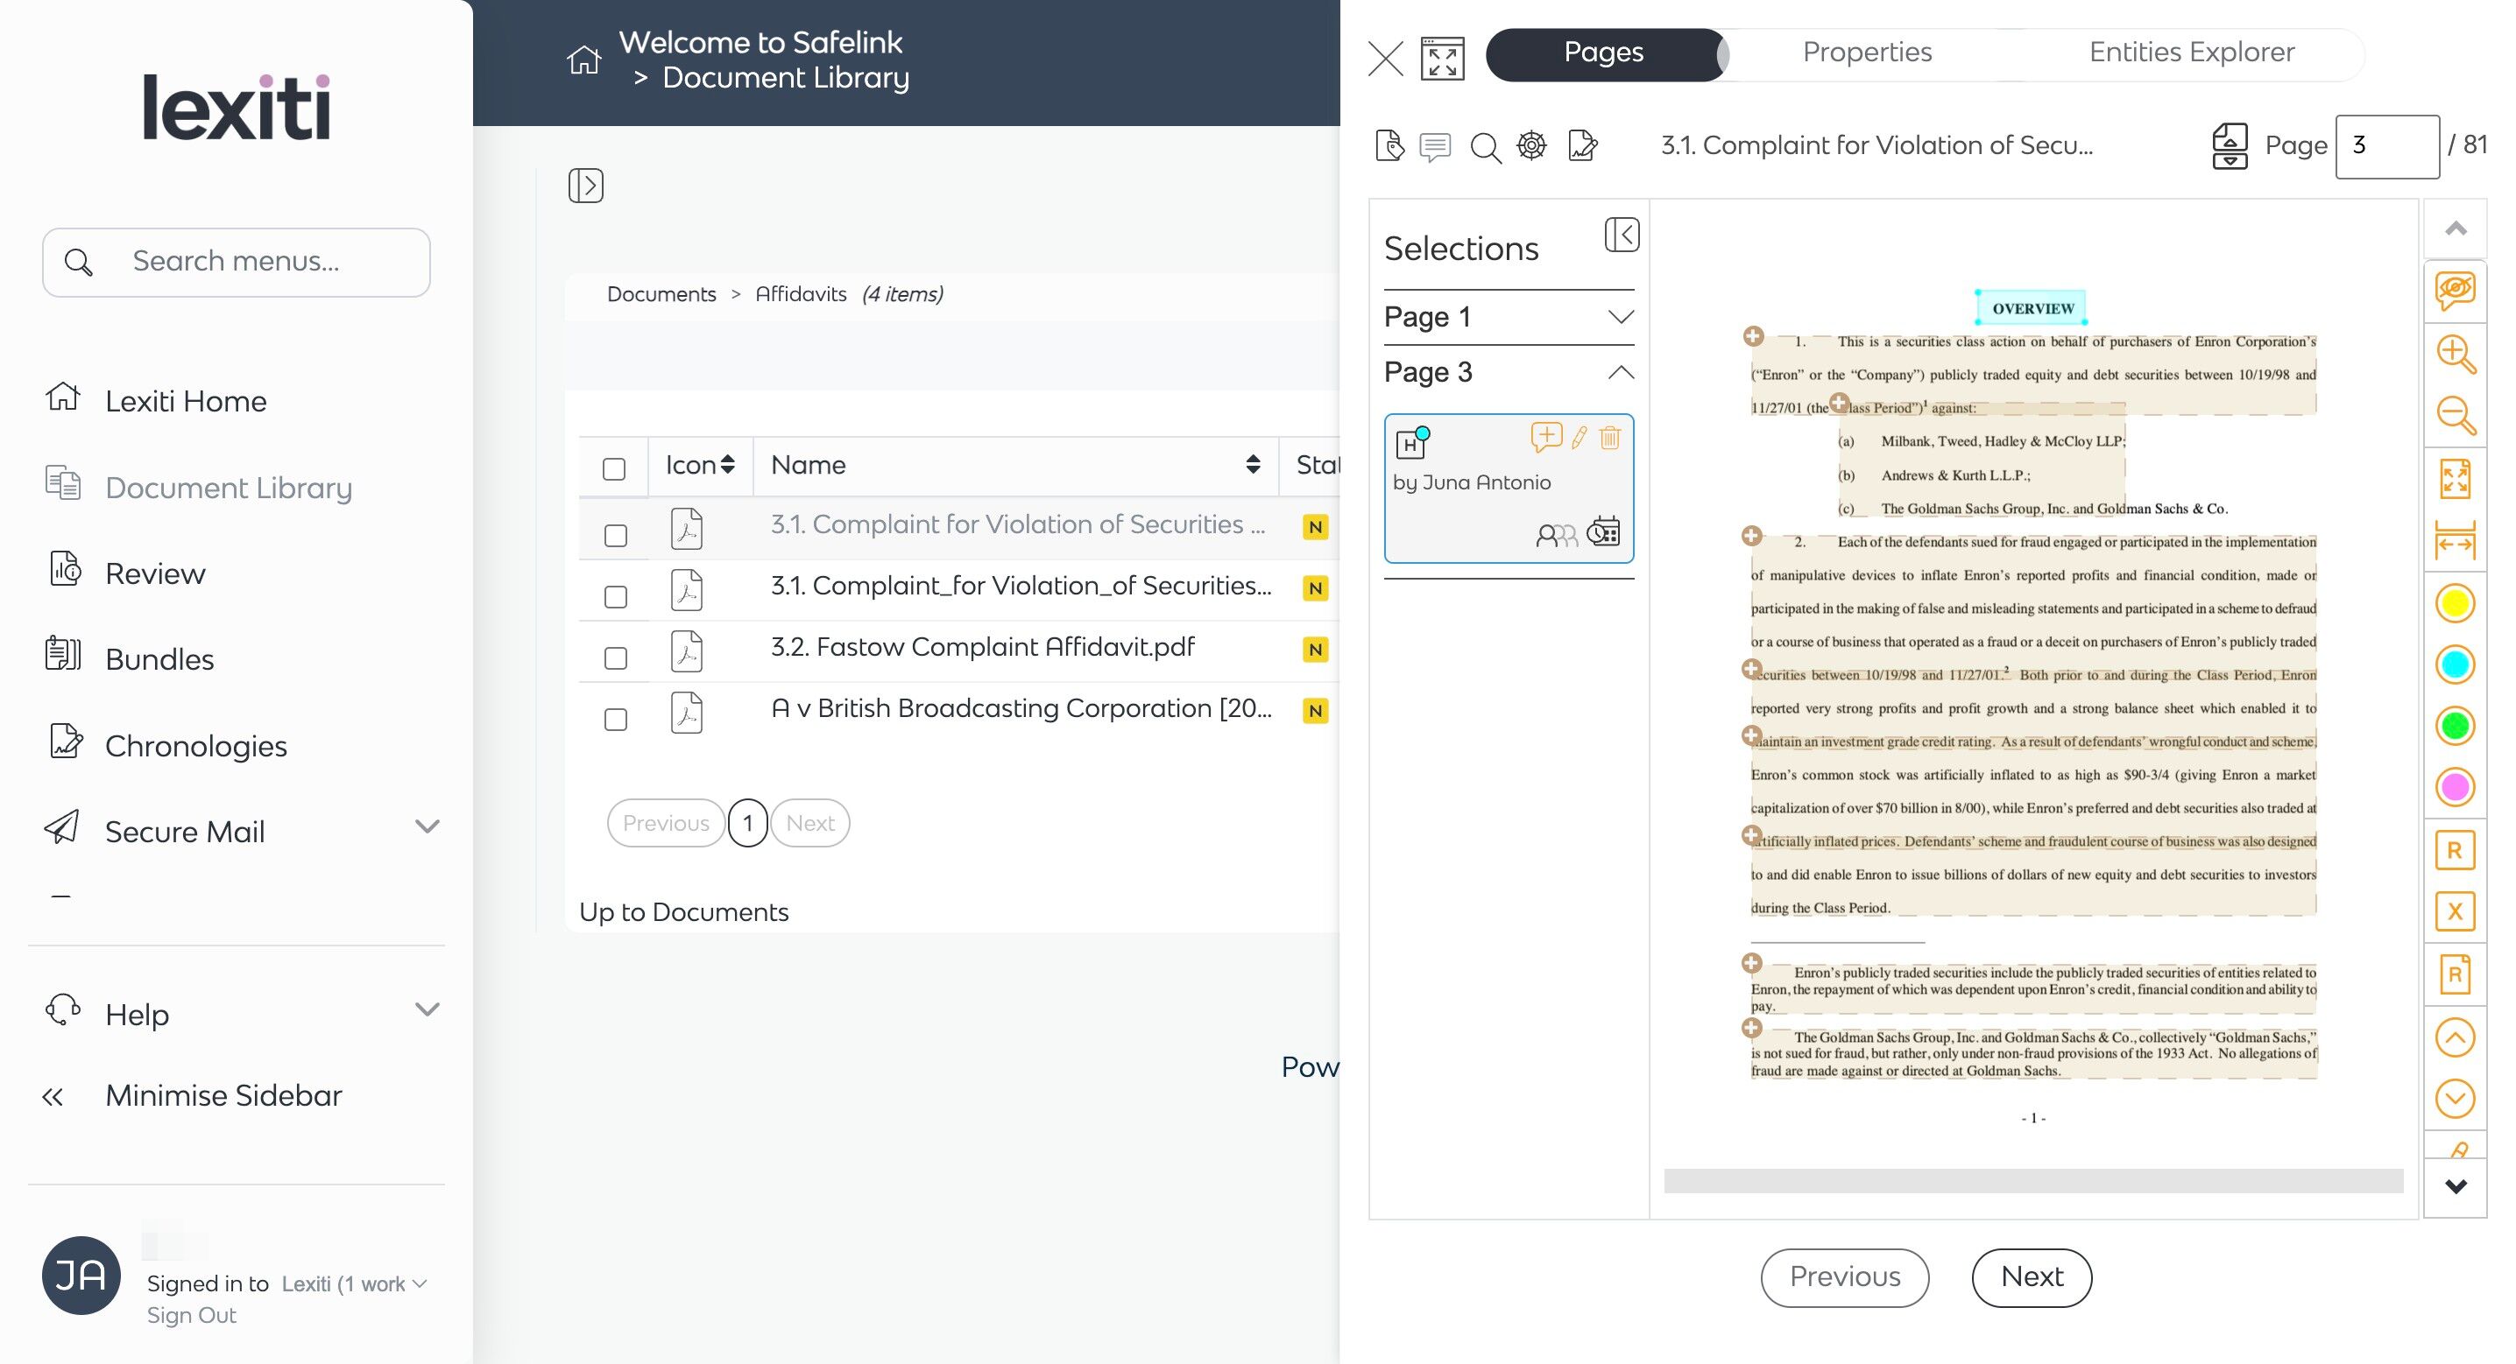Screen dimensions: 2516x1364
Task: Check the box for 3.2. Fastow Complaint Affidavit.pdf
Action: pos(615,658)
